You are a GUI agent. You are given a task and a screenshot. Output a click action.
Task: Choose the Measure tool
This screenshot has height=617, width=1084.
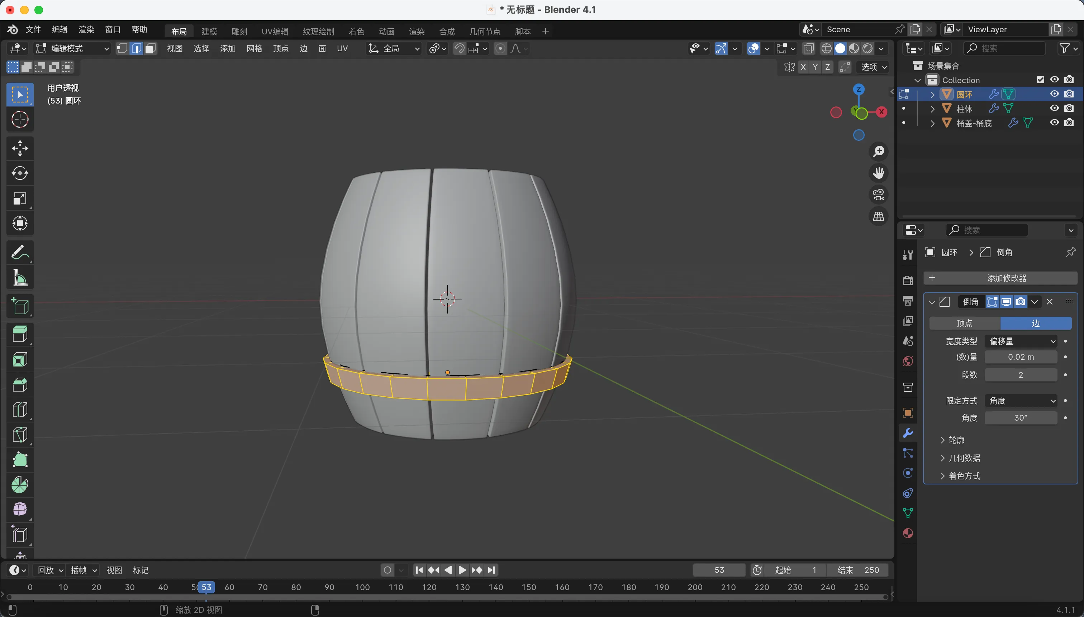pyautogui.click(x=20, y=278)
